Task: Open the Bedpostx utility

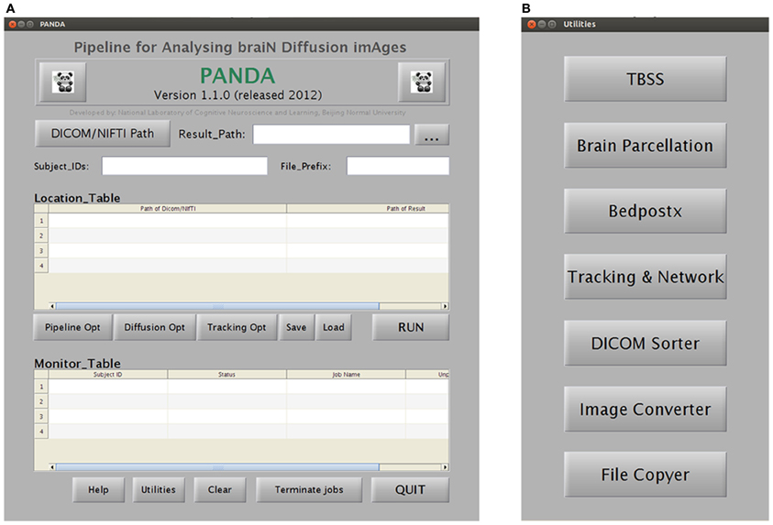Action: tap(646, 211)
